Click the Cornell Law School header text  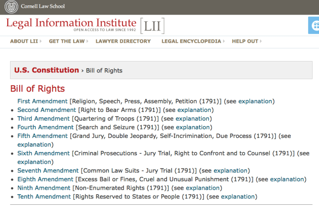click(x=43, y=6)
